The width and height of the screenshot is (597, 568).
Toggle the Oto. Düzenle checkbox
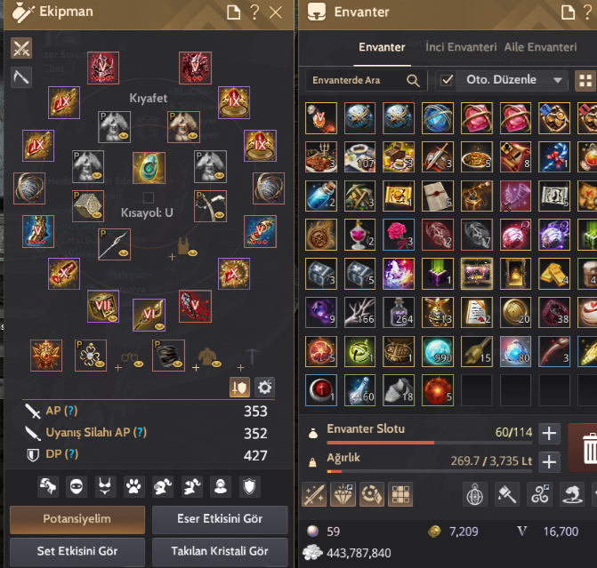click(447, 80)
